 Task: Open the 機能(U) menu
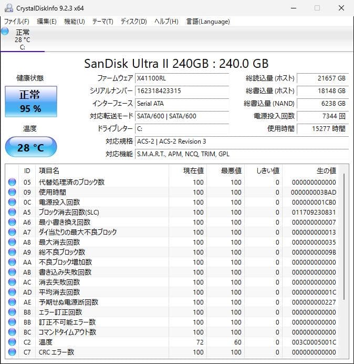75,22
